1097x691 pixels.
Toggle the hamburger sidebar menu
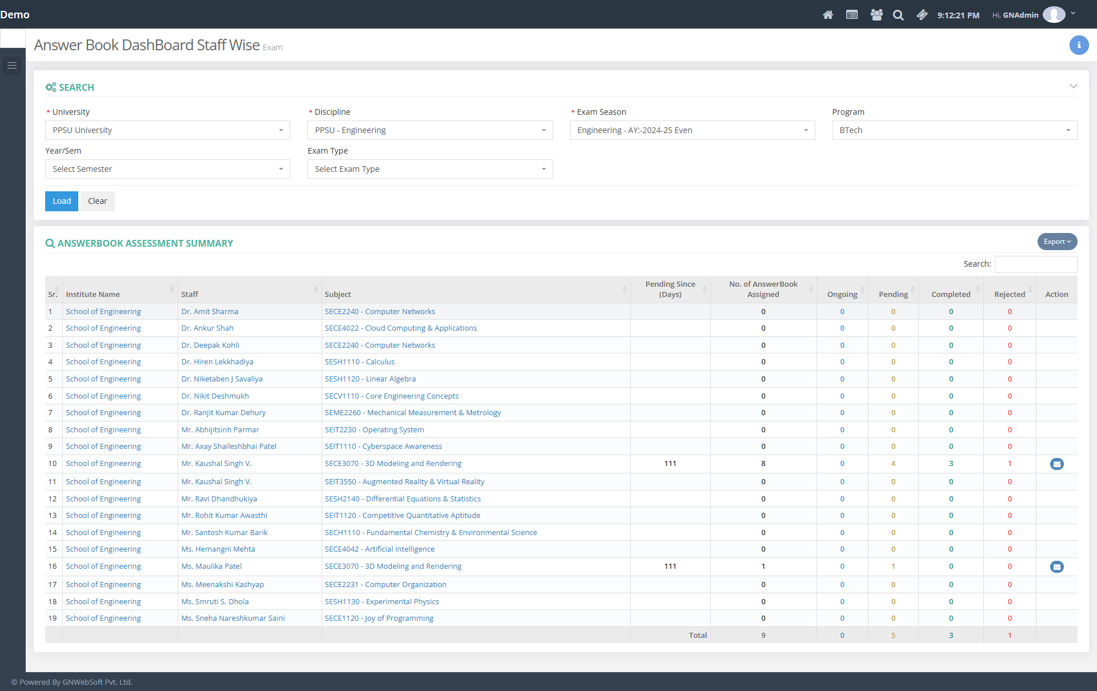[x=12, y=66]
